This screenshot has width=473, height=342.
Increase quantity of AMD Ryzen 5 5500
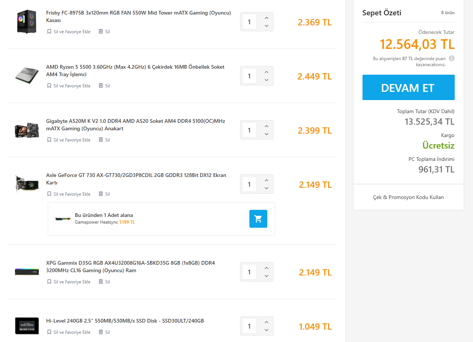pyautogui.click(x=266, y=72)
